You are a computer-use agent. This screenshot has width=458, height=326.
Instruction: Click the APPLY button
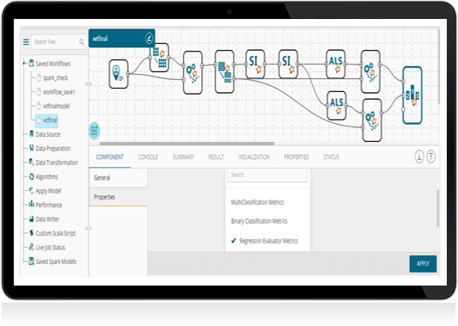click(423, 264)
